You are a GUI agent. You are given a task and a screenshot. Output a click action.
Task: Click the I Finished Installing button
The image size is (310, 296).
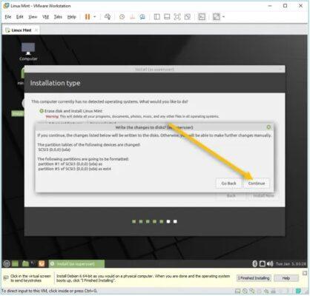tap(254, 278)
